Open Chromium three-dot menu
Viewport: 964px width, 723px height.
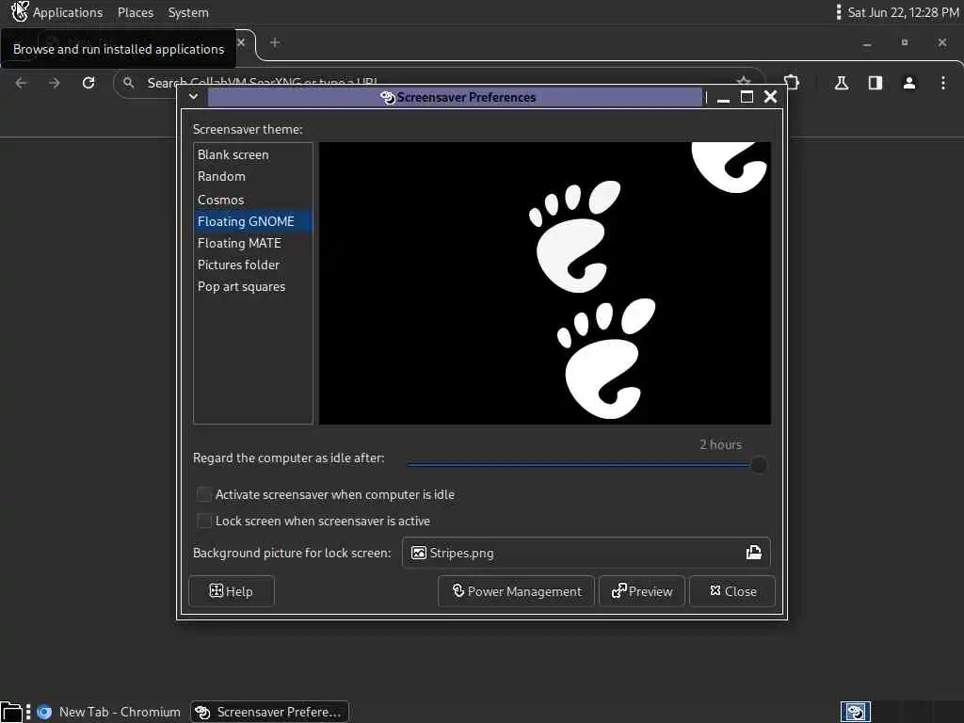point(943,83)
